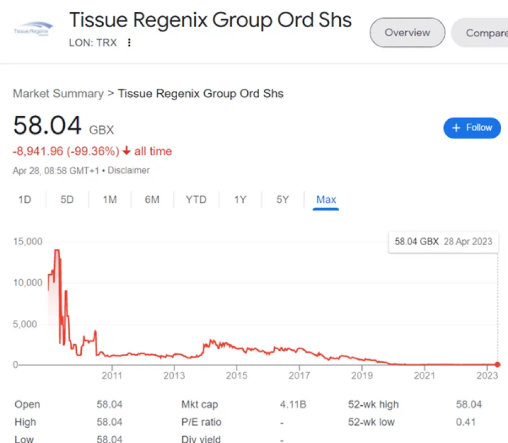Viewport: 508px width, 443px height.
Task: Switch to the 5Y chart view
Action: coord(282,199)
